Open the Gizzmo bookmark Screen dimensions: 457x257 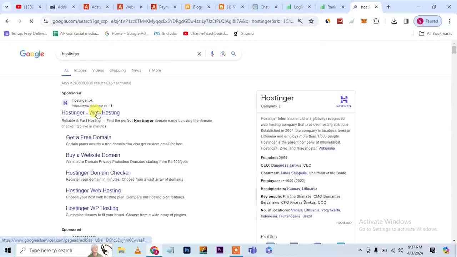[x=243, y=34]
